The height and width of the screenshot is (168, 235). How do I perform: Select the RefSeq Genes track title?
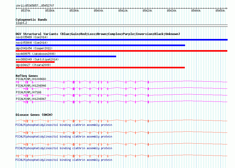pos(27,76)
